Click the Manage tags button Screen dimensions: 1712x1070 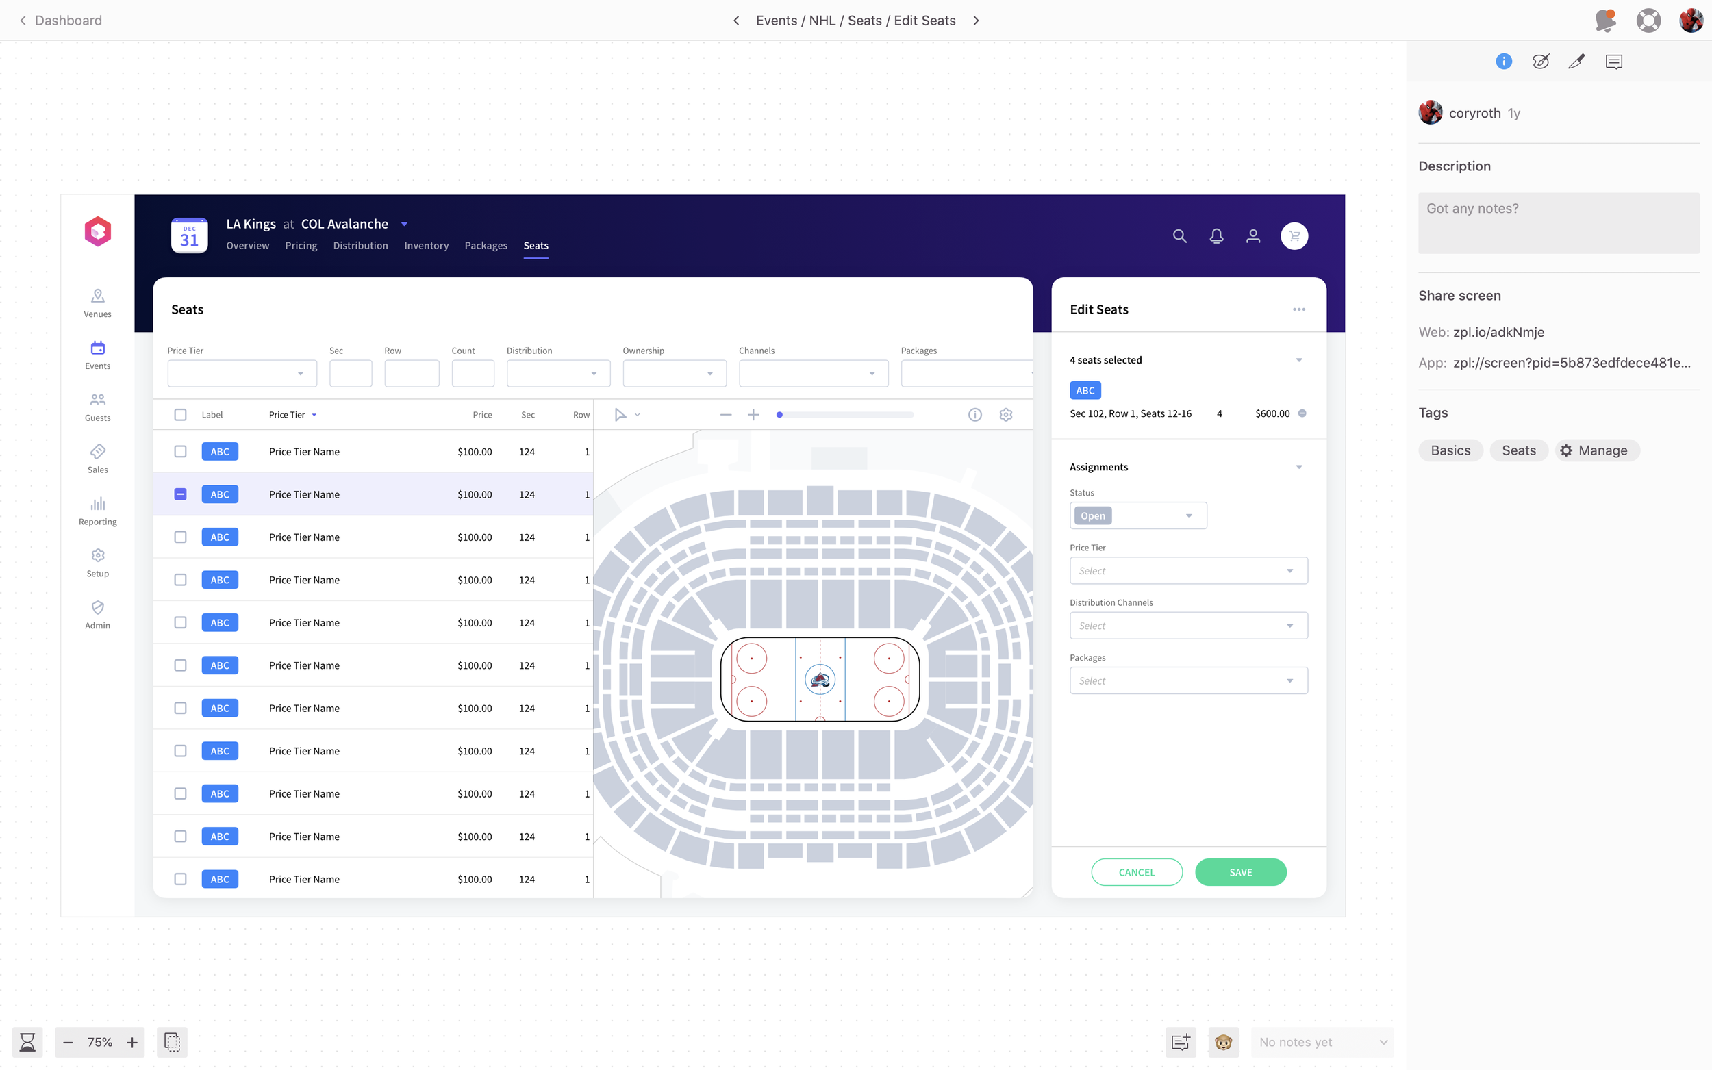pyautogui.click(x=1597, y=450)
